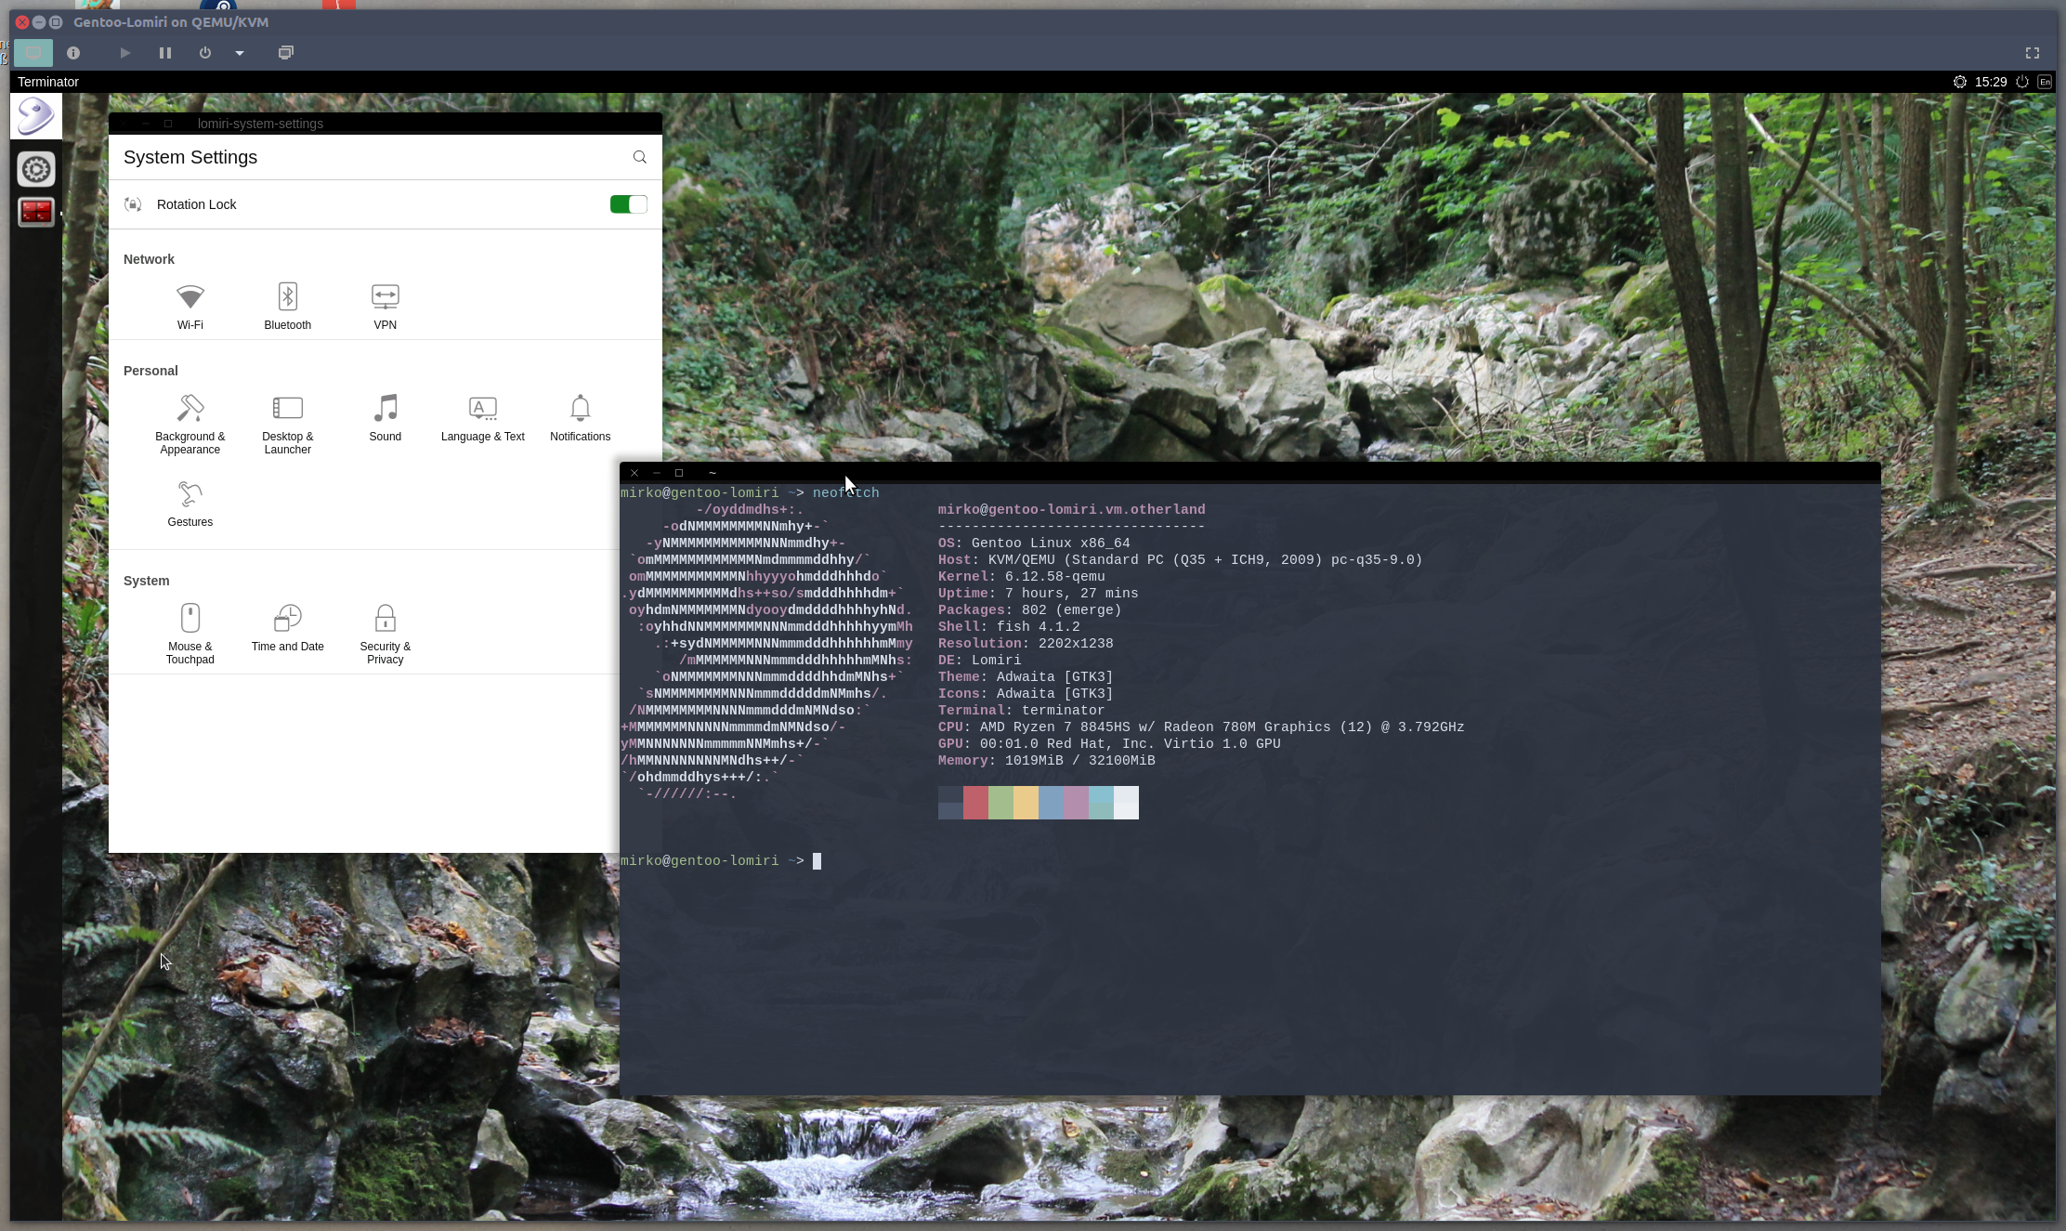Screen dimensions: 2066x1231
Task: Expand the VM shutdown options dropdown arrow
Action: 240,53
